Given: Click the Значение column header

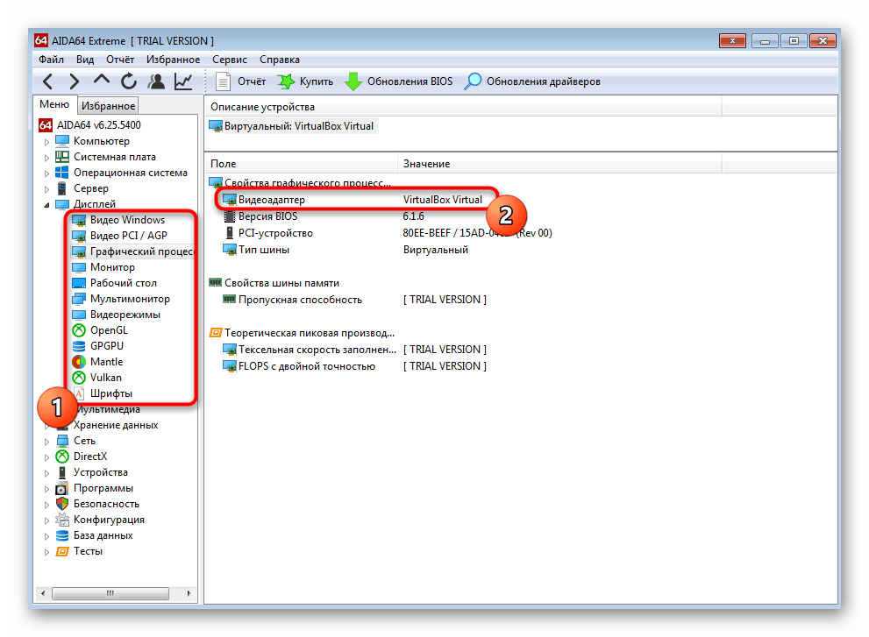Looking at the screenshot, I should pyautogui.click(x=426, y=164).
